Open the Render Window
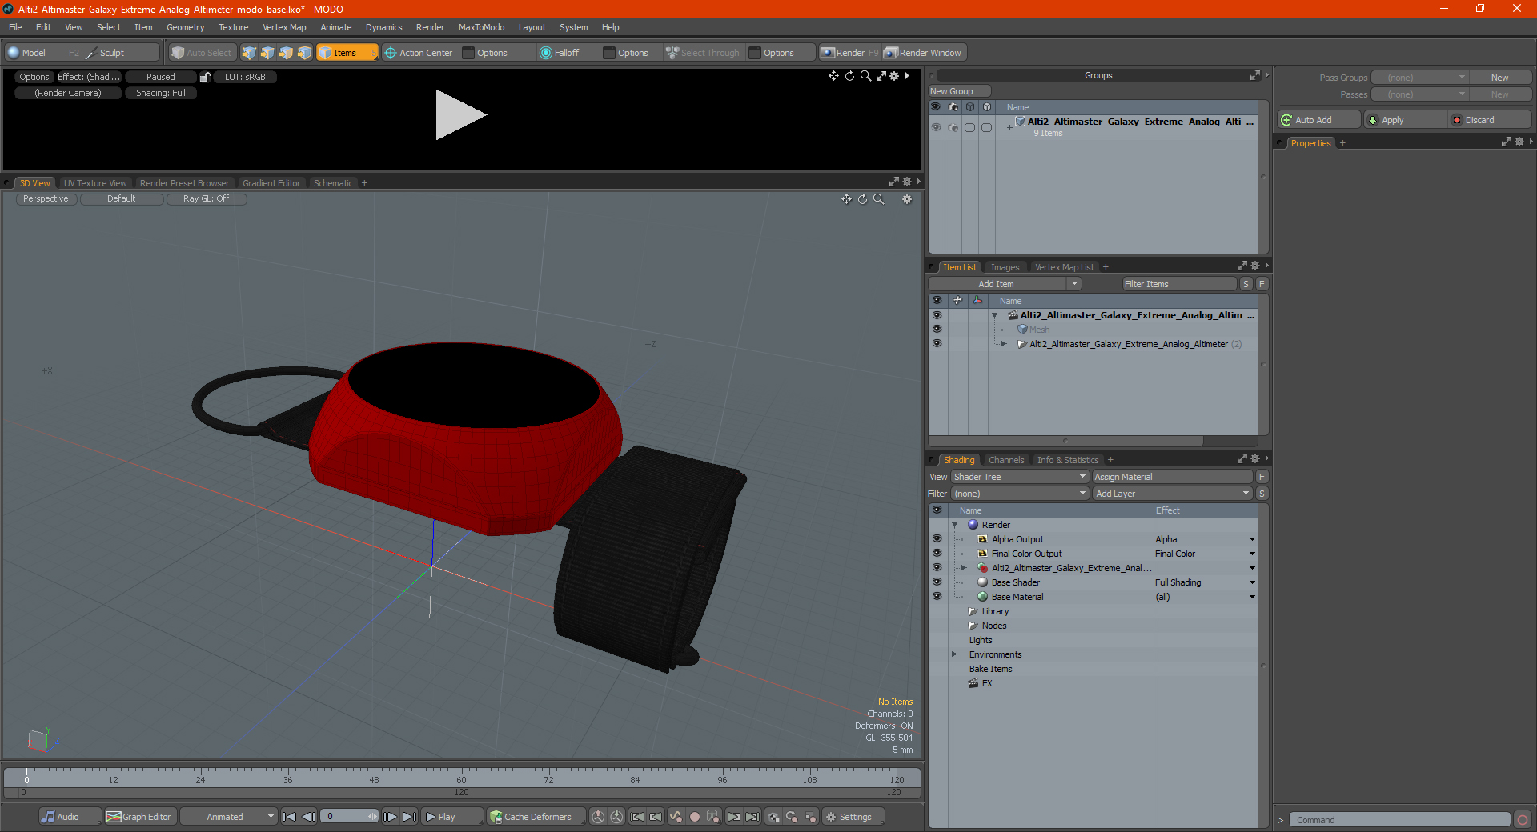The width and height of the screenshot is (1537, 832). tap(924, 53)
